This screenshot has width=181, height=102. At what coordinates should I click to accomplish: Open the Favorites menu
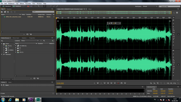click(28, 4)
